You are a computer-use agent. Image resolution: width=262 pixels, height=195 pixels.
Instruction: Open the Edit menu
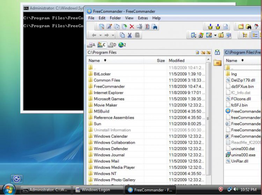(102, 18)
